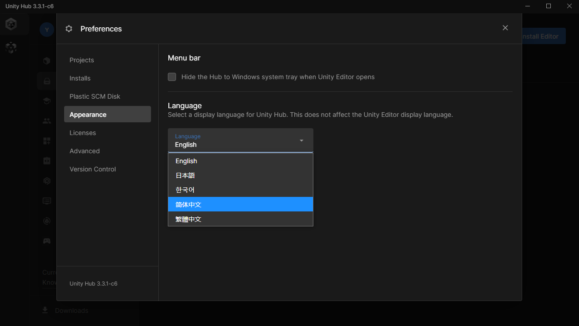Click the user avatar icon labeled Y
579x326 pixels.
click(x=46, y=30)
